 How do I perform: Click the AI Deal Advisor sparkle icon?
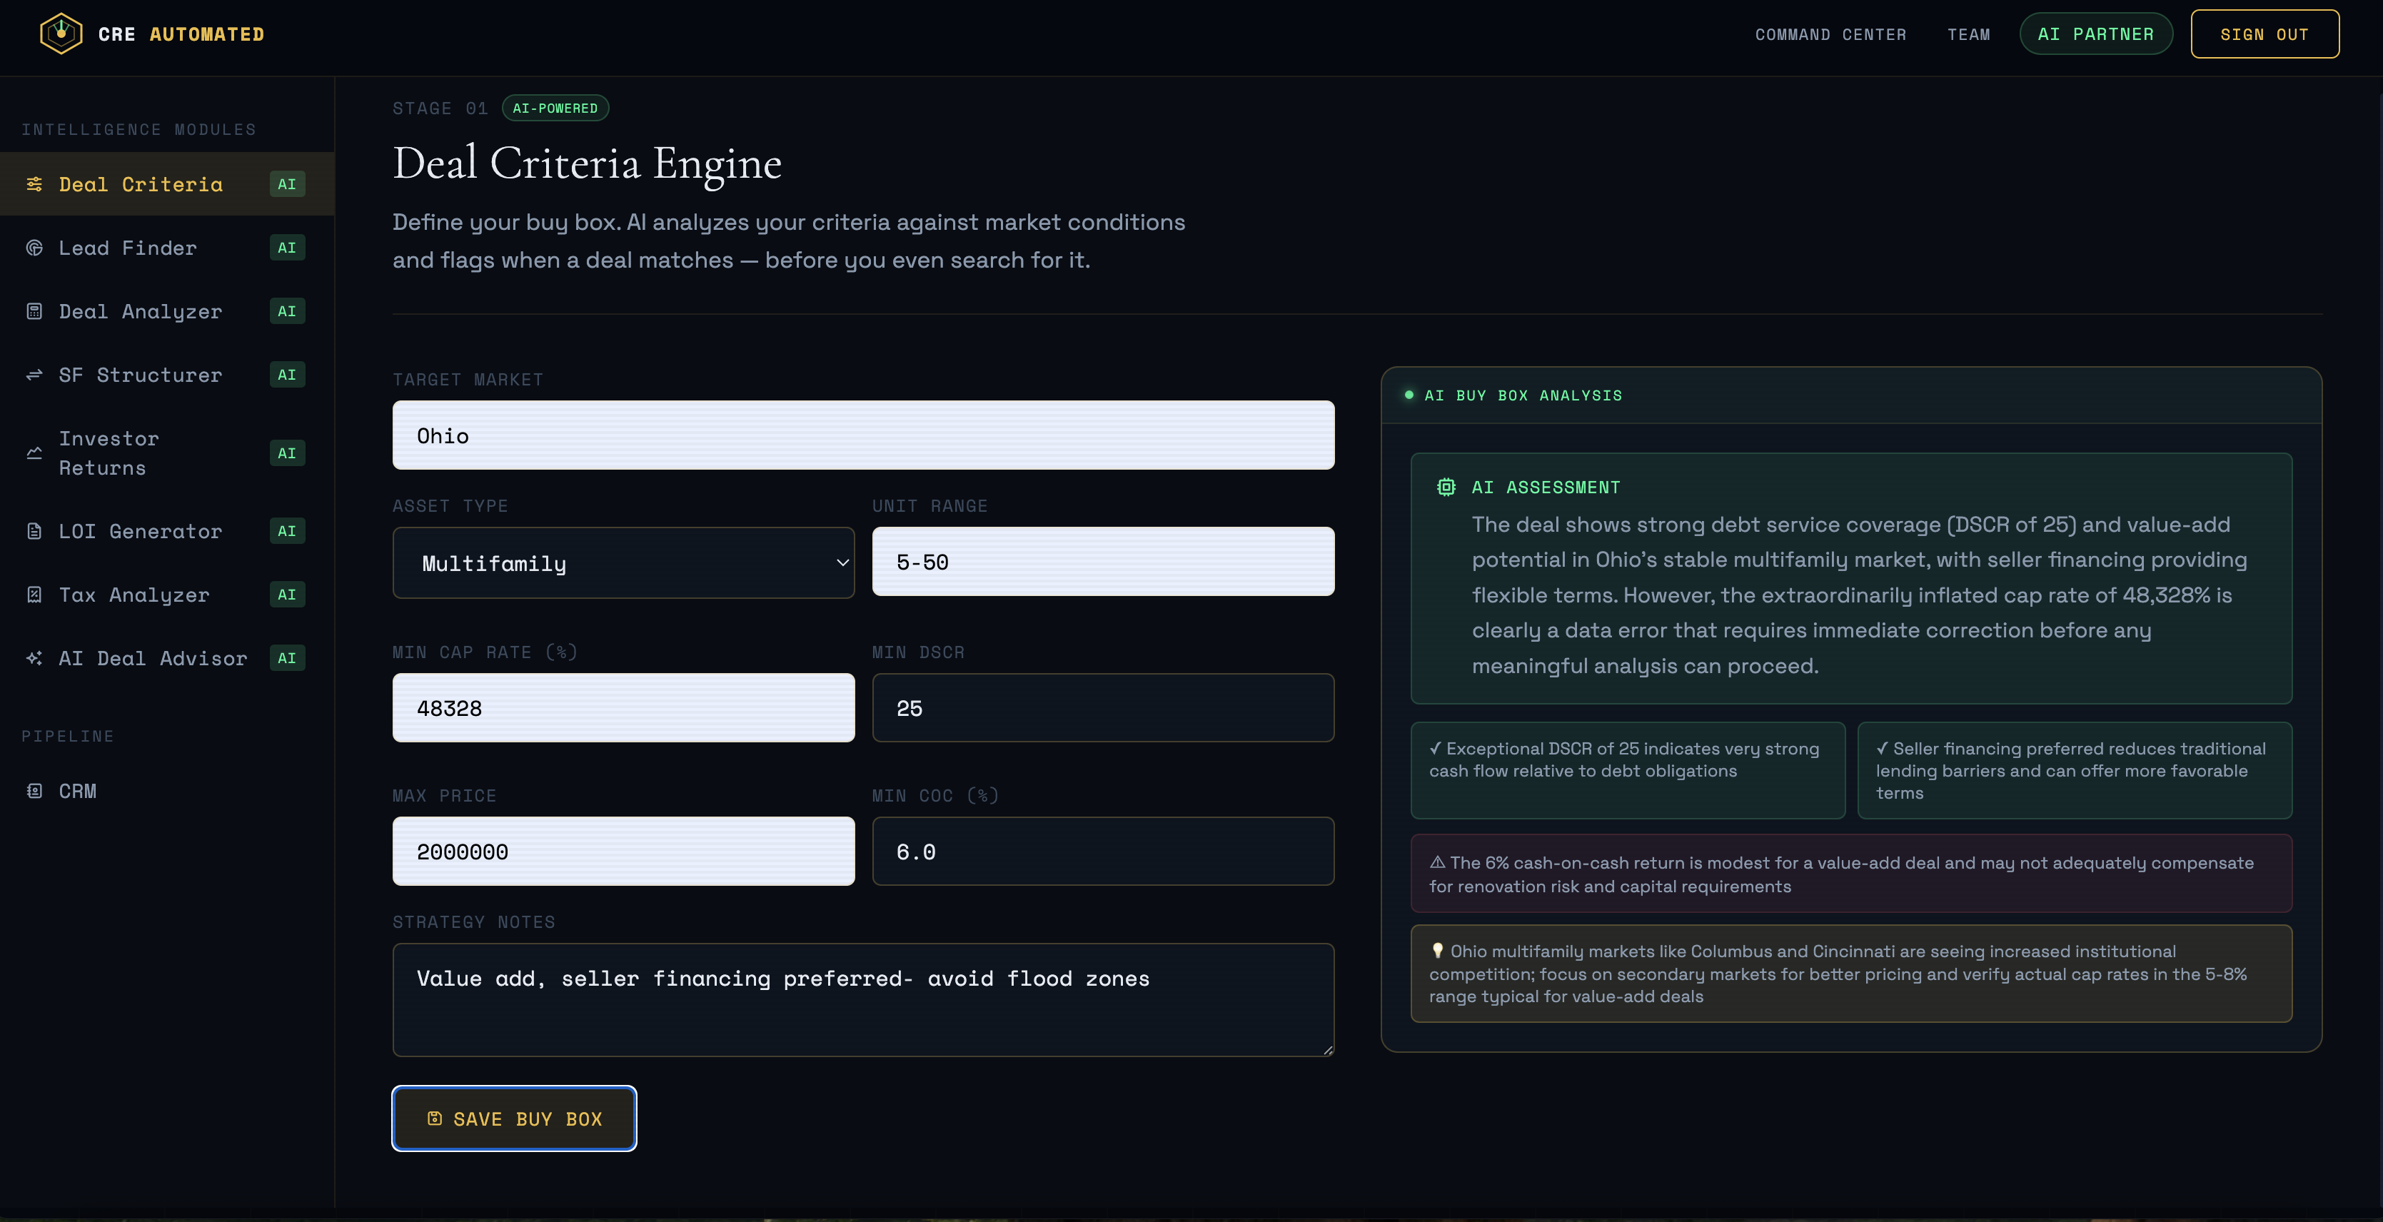[34, 657]
